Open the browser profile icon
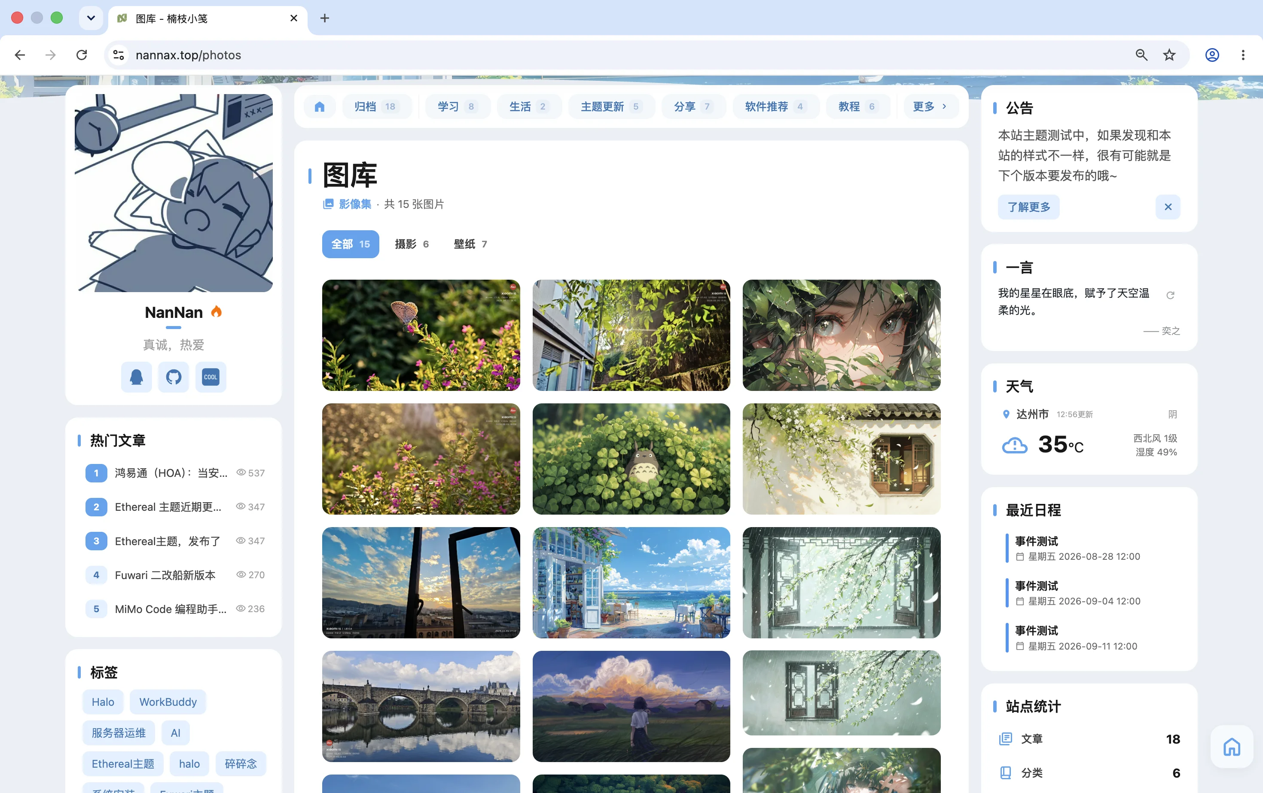Image resolution: width=1263 pixels, height=793 pixels. pyautogui.click(x=1212, y=55)
